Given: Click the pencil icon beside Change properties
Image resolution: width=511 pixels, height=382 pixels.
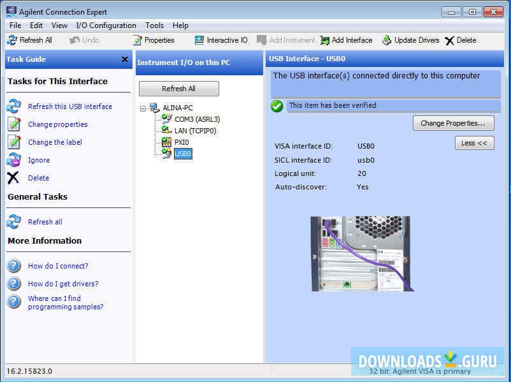Looking at the screenshot, I should (14, 124).
